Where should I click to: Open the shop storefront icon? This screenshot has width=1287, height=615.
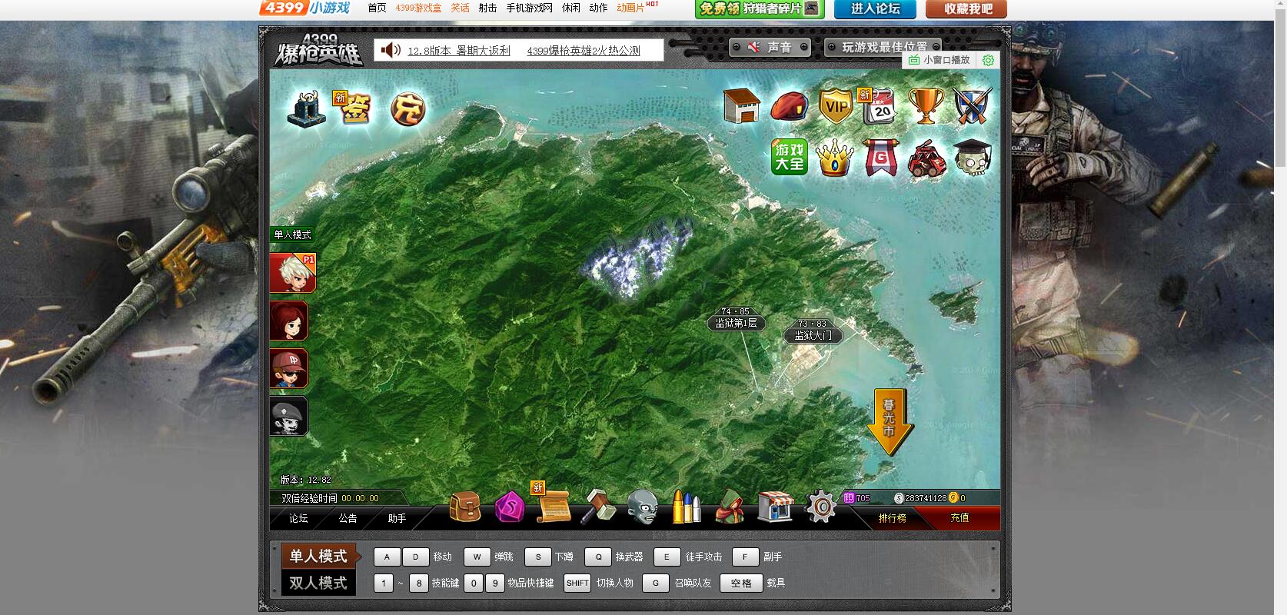click(775, 507)
